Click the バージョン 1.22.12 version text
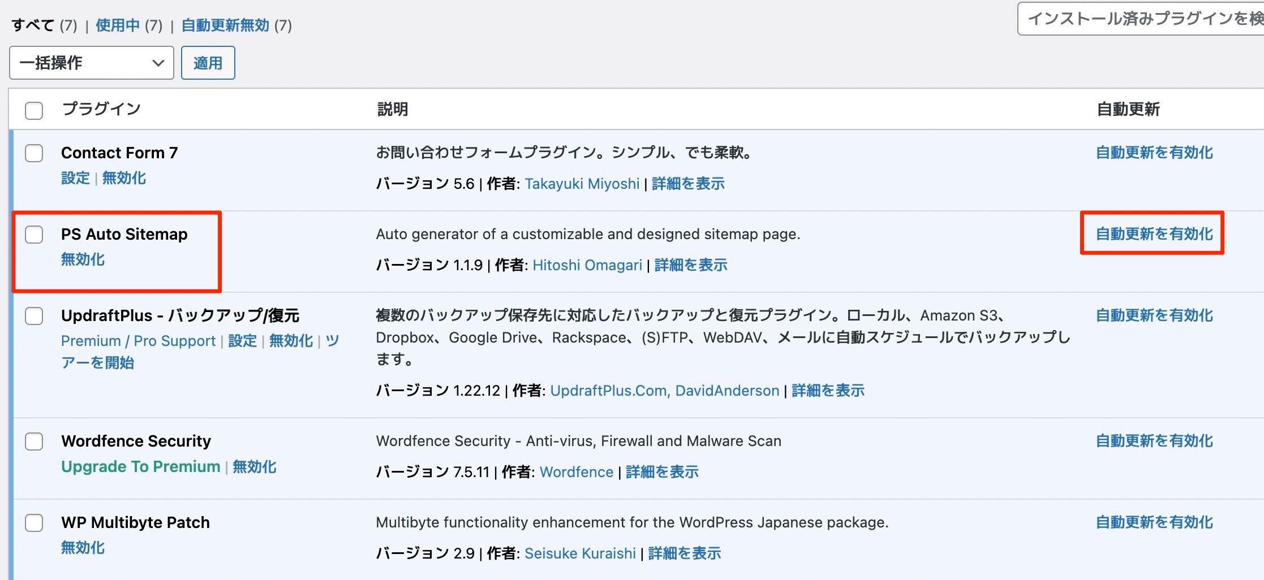 pyautogui.click(x=438, y=391)
